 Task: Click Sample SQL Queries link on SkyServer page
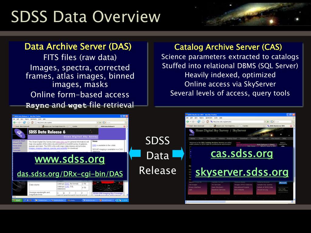pyautogui.click(x=265, y=184)
